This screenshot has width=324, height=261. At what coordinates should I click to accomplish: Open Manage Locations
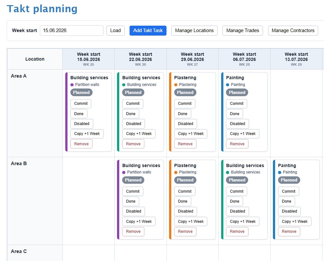click(194, 30)
